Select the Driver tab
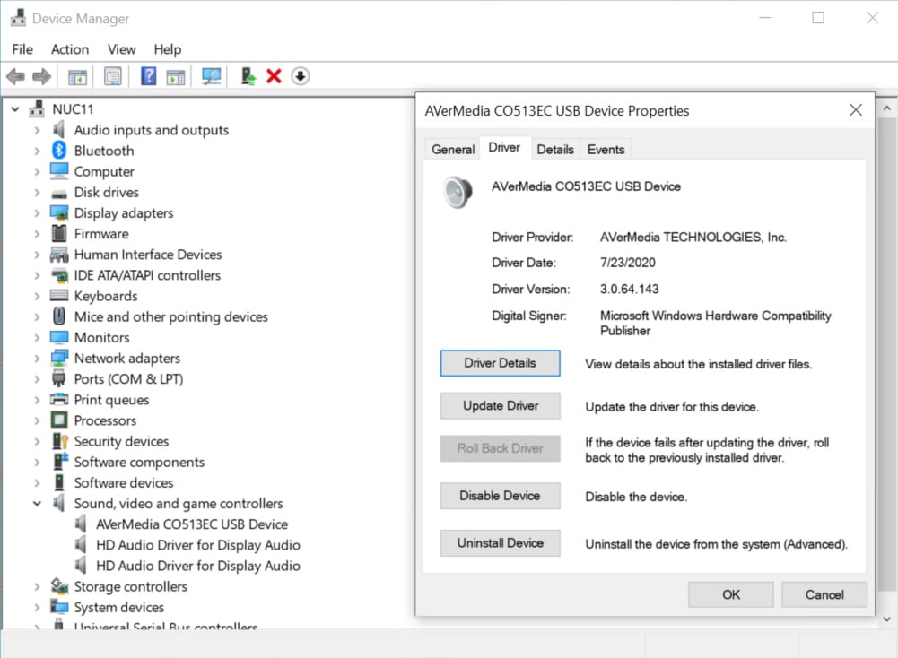Screen dimensions: 898x658 (504, 148)
